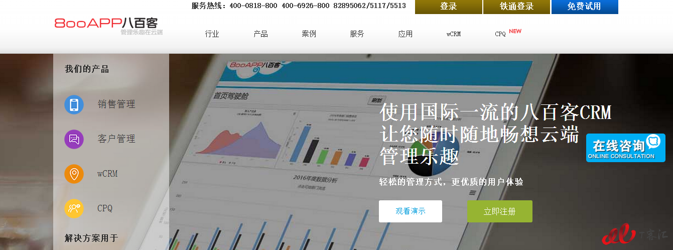Select the 销售管理 sidebar link
673x250 pixels.
pos(116,104)
